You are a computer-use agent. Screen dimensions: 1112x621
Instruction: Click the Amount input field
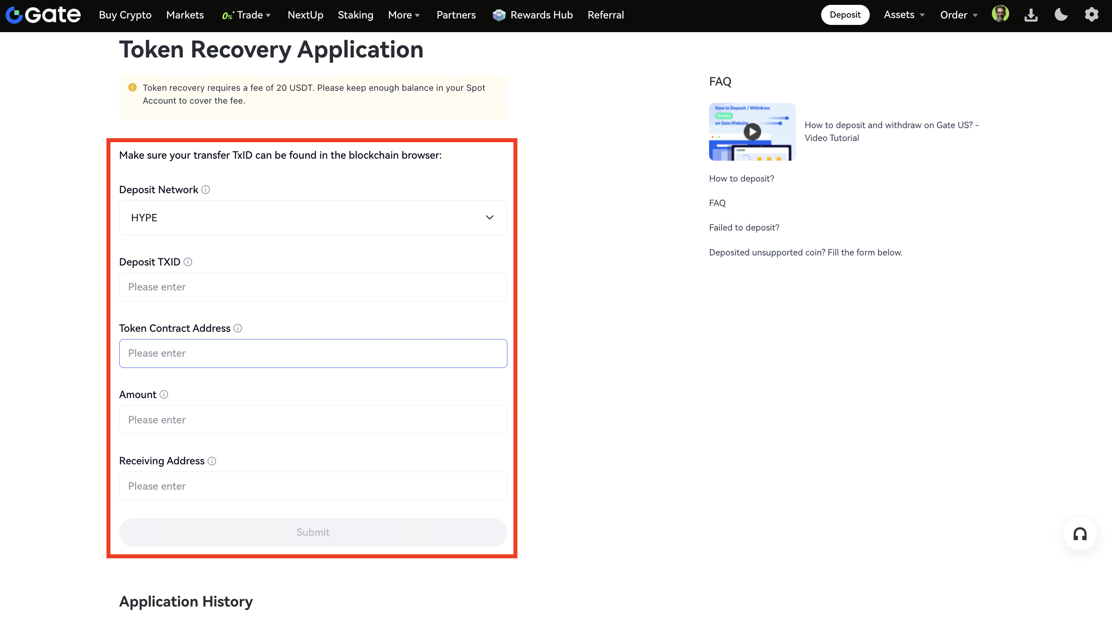coord(313,419)
